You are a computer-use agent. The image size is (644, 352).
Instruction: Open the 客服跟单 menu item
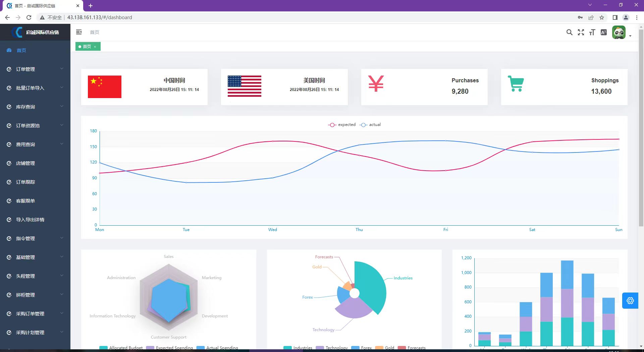coord(35,201)
